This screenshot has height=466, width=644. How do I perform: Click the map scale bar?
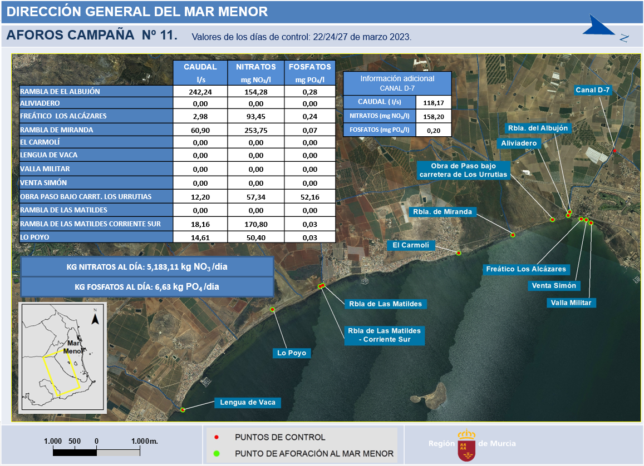pyautogui.click(x=96, y=452)
